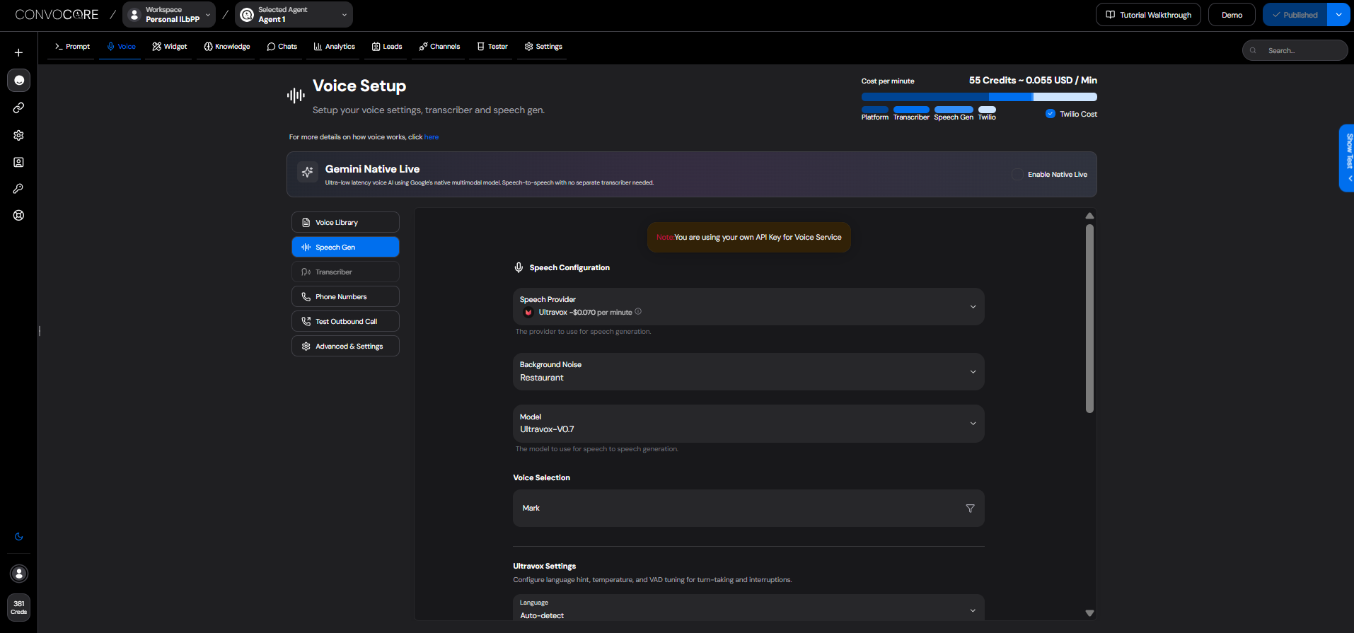Open Advanced & Settings section
Viewport: 1354px width, 633px height.
[x=345, y=346]
